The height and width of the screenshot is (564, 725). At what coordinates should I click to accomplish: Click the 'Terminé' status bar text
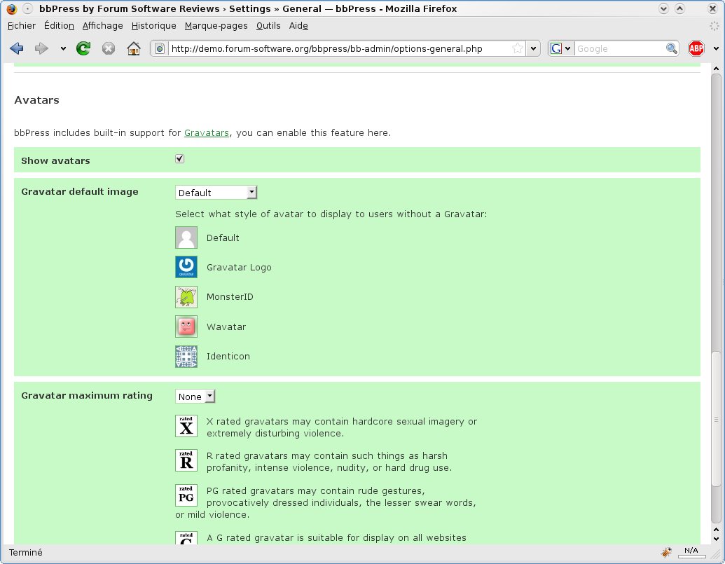pyautogui.click(x=25, y=553)
